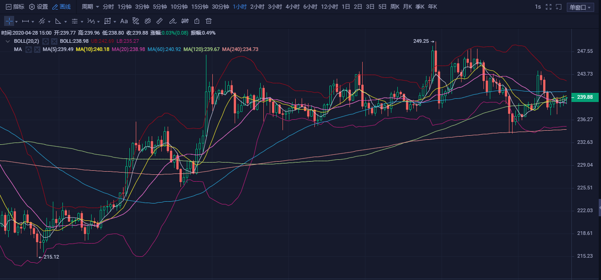The width and height of the screenshot is (601, 280).
Task: Select the rectangle shape drawing tool
Action: pyautogui.click(x=108, y=21)
